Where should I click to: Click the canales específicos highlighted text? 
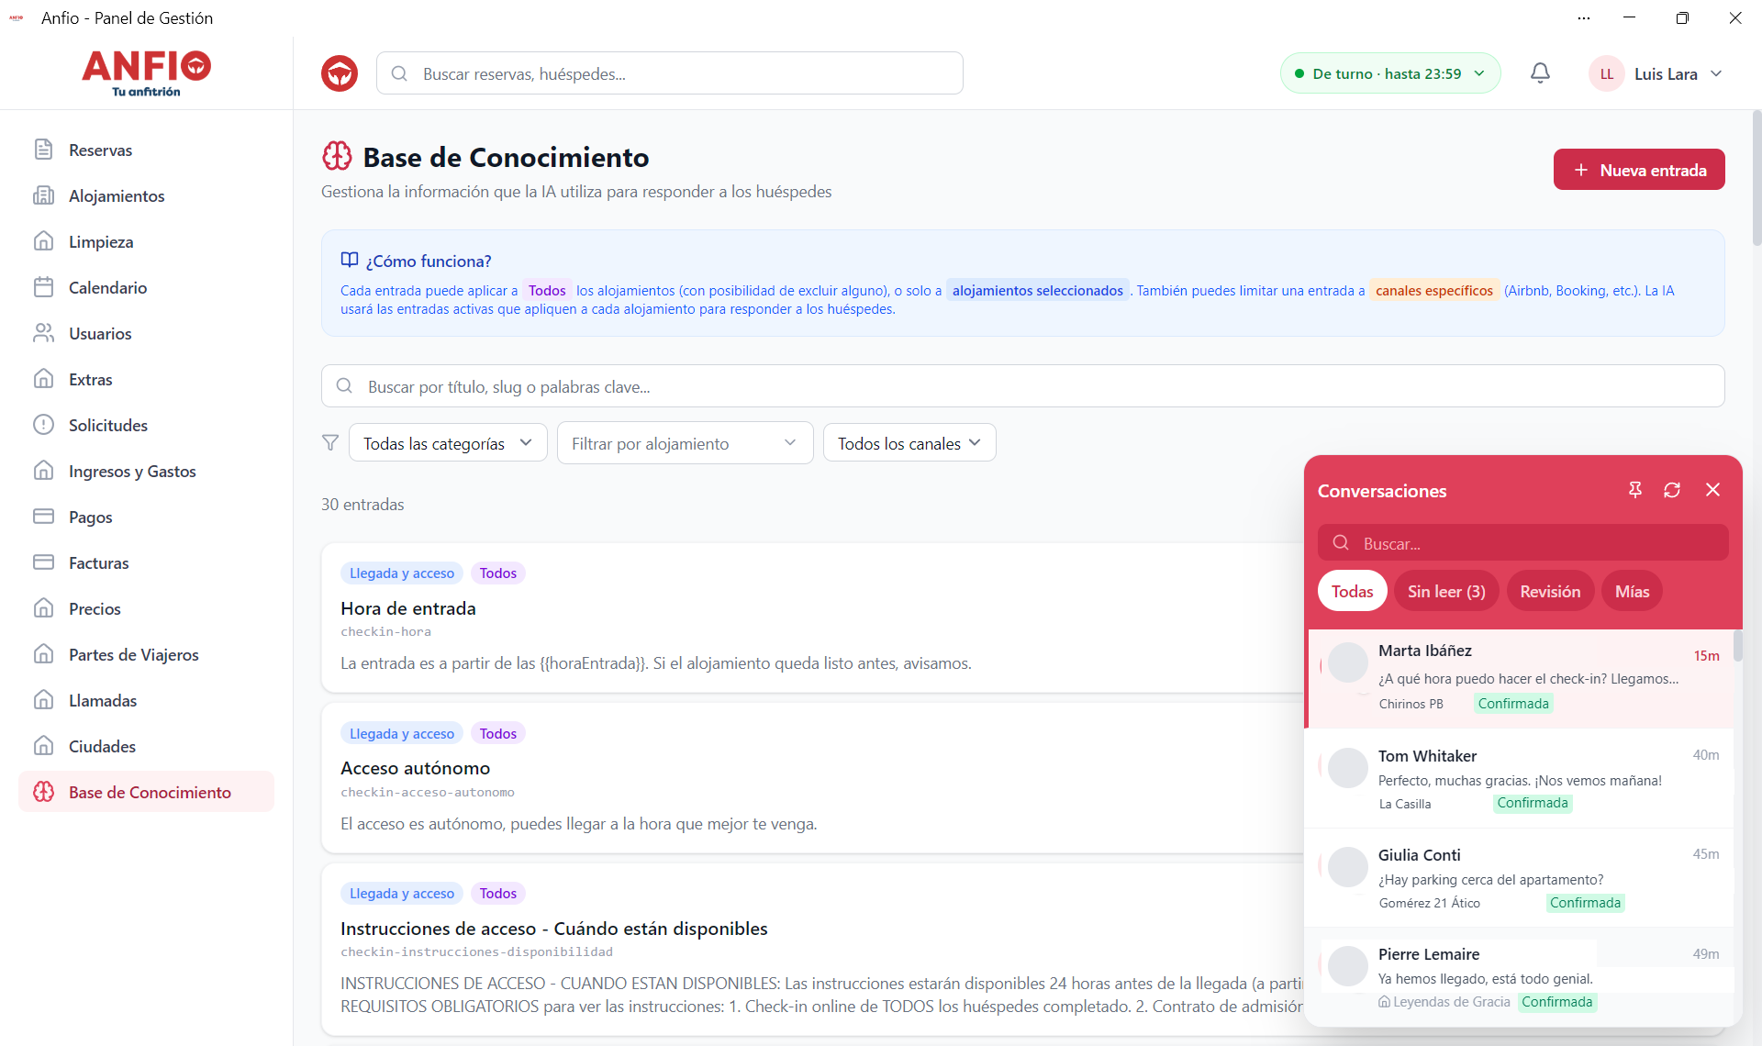tap(1433, 290)
